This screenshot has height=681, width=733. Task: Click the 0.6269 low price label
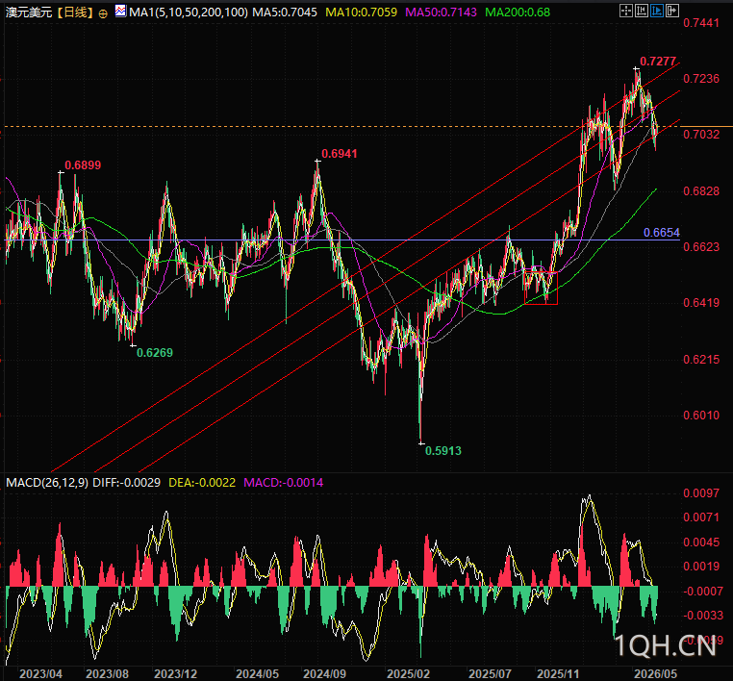154,353
